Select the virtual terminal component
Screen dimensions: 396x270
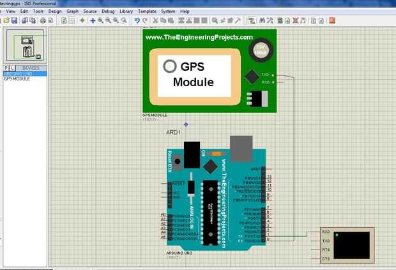347,245
